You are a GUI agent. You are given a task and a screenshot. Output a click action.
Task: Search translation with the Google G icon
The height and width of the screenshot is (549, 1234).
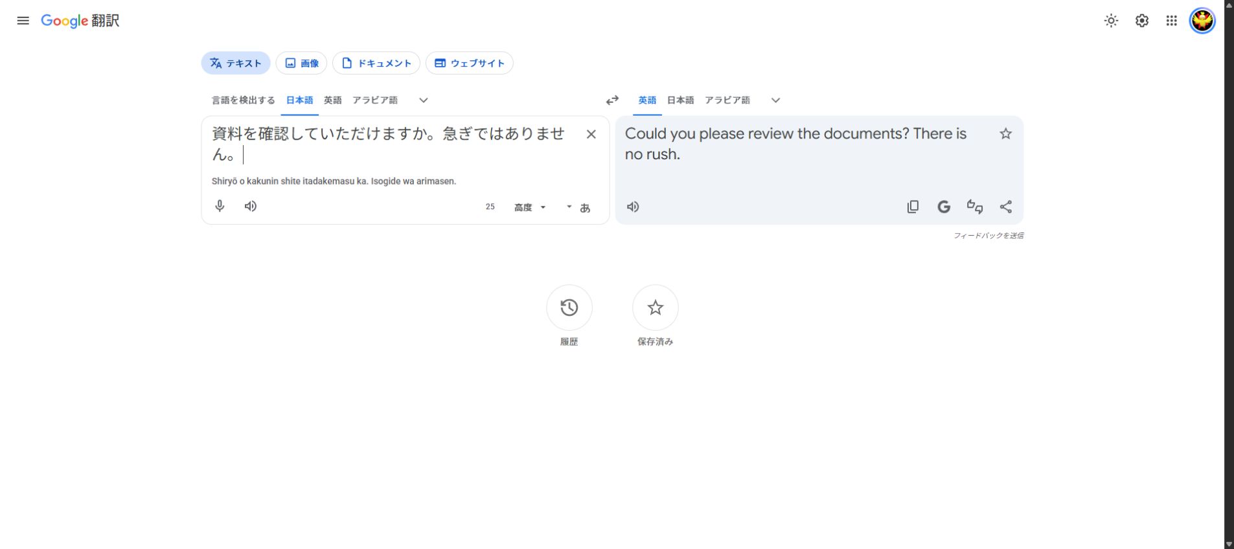[x=944, y=207]
